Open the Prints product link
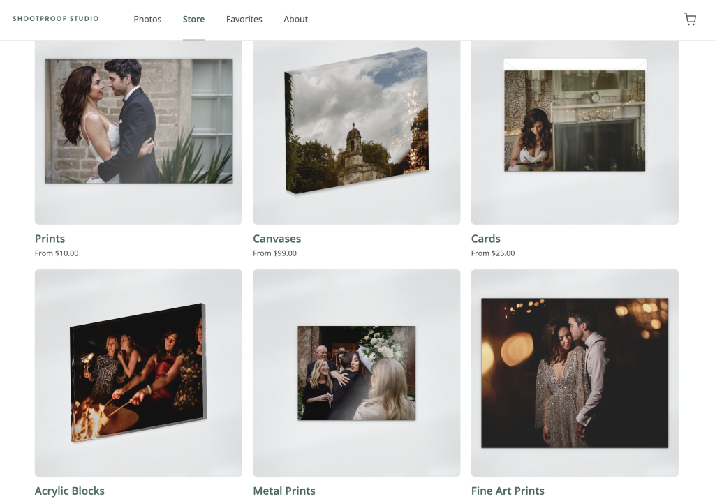Image resolution: width=715 pixels, height=499 pixels. (50, 238)
